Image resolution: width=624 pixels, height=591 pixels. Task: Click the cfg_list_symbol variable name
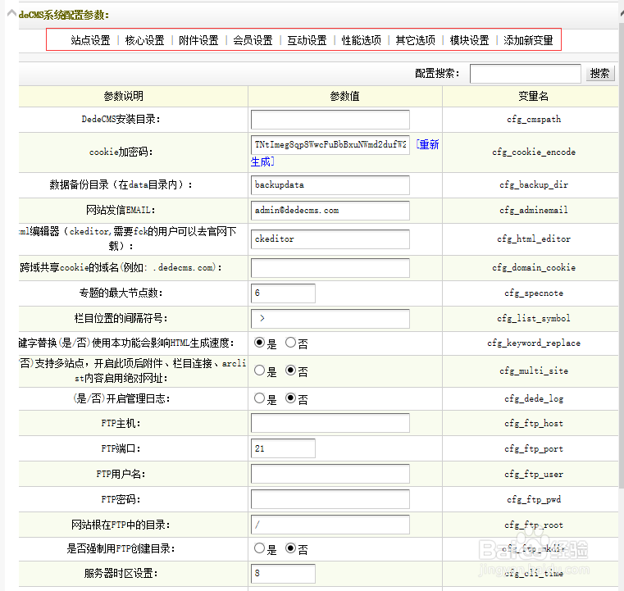click(534, 319)
